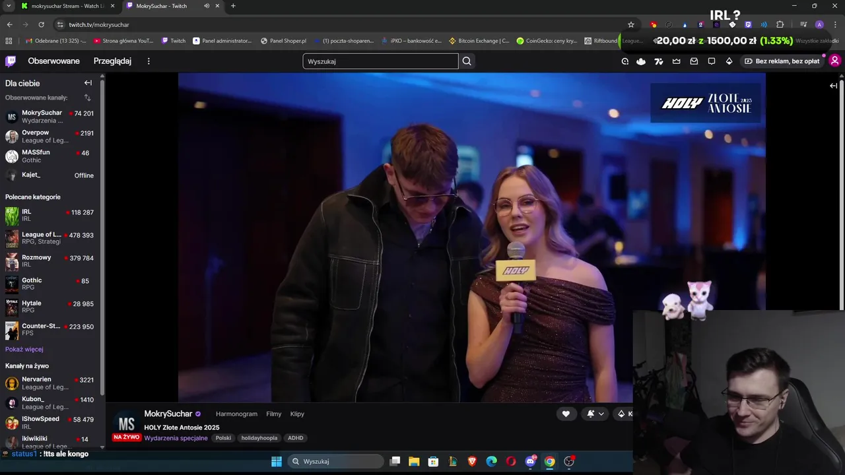This screenshot has width=845, height=475.
Task: Open the Filmy tab
Action: coord(274,414)
